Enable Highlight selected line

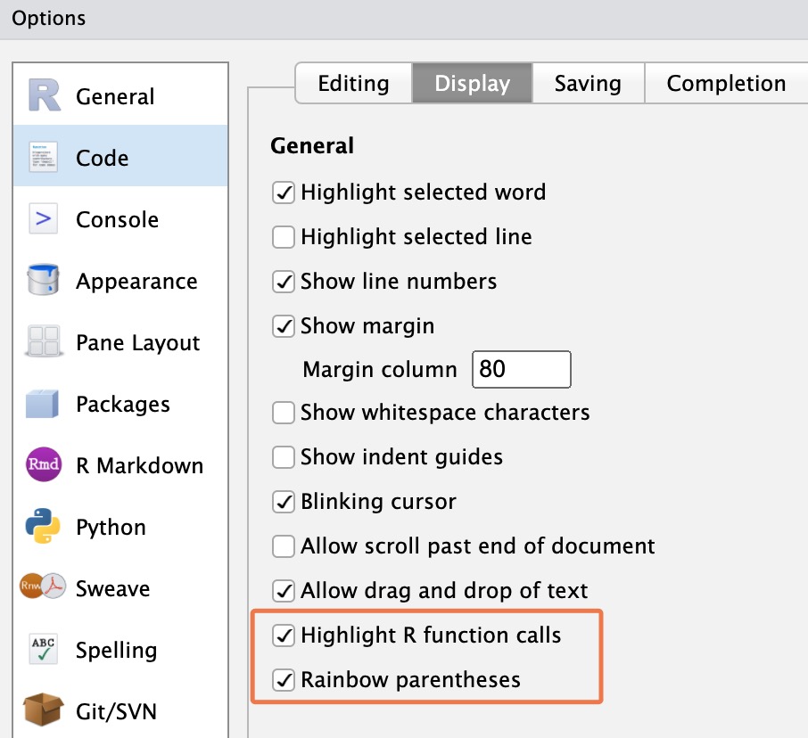[283, 237]
